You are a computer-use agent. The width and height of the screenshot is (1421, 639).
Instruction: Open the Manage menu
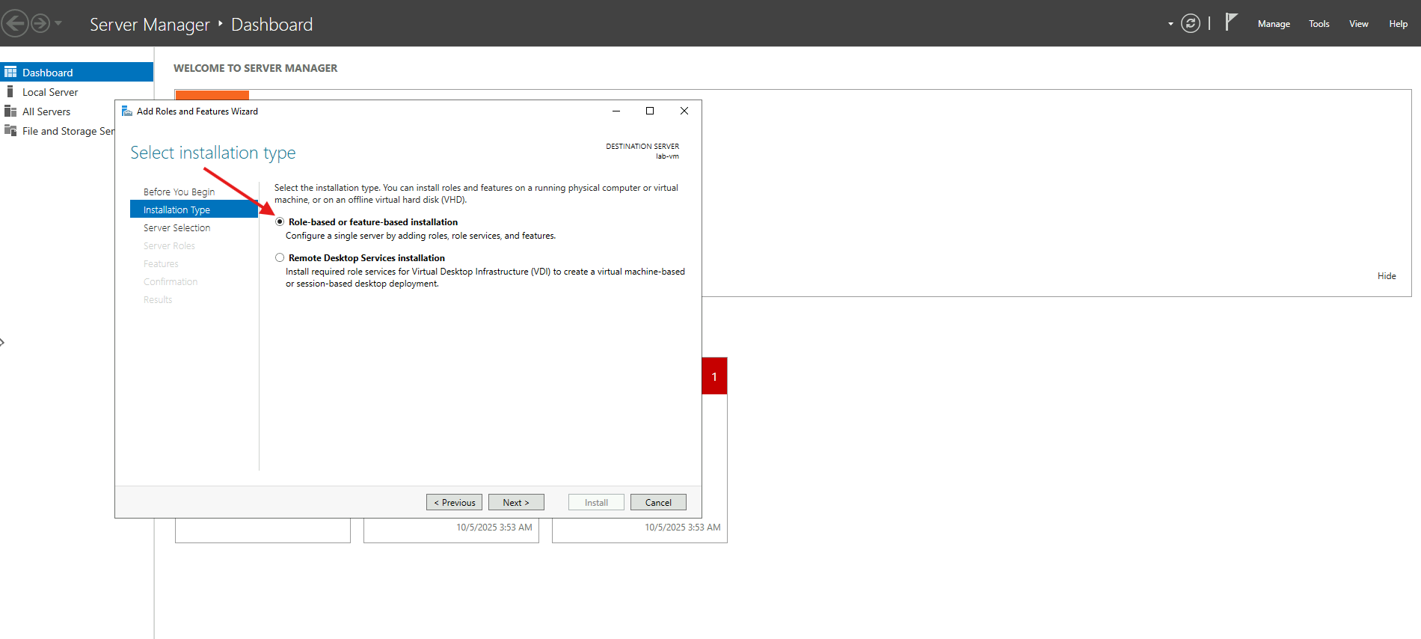click(x=1274, y=24)
